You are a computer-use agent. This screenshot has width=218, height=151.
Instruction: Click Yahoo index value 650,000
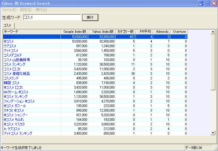109,133
